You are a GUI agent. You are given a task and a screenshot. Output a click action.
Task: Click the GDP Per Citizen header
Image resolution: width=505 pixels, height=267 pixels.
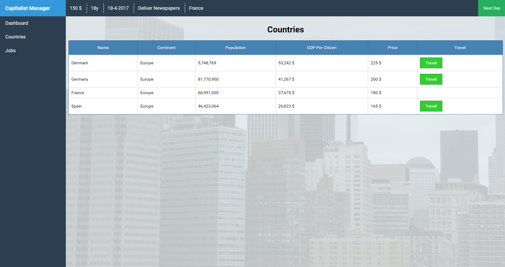(x=322, y=48)
